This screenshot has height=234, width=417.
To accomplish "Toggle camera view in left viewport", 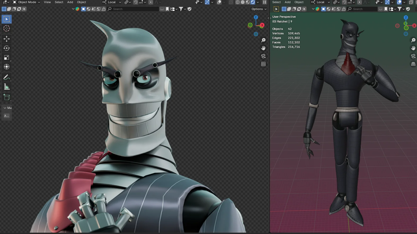I will point(263,56).
